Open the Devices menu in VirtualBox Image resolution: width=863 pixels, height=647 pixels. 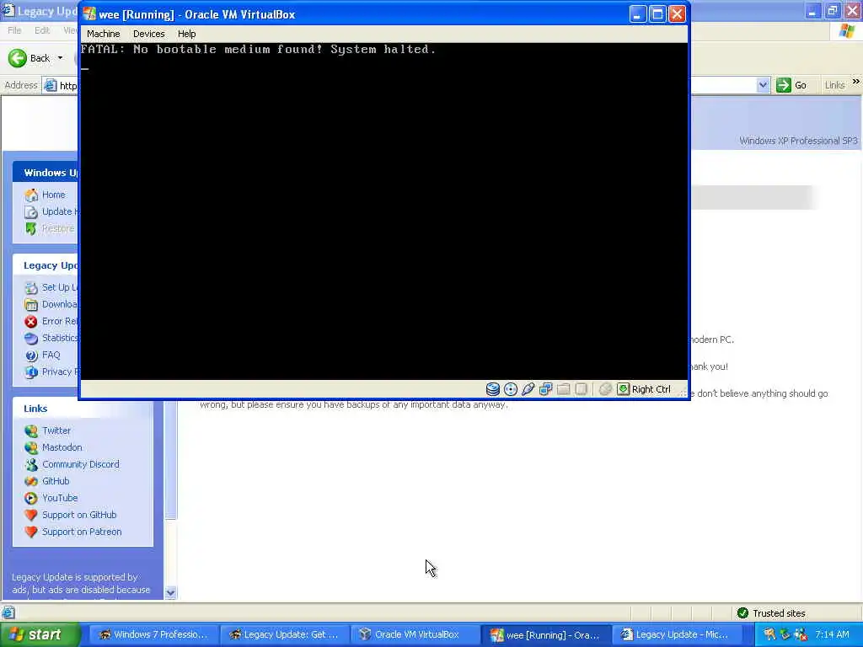(148, 34)
